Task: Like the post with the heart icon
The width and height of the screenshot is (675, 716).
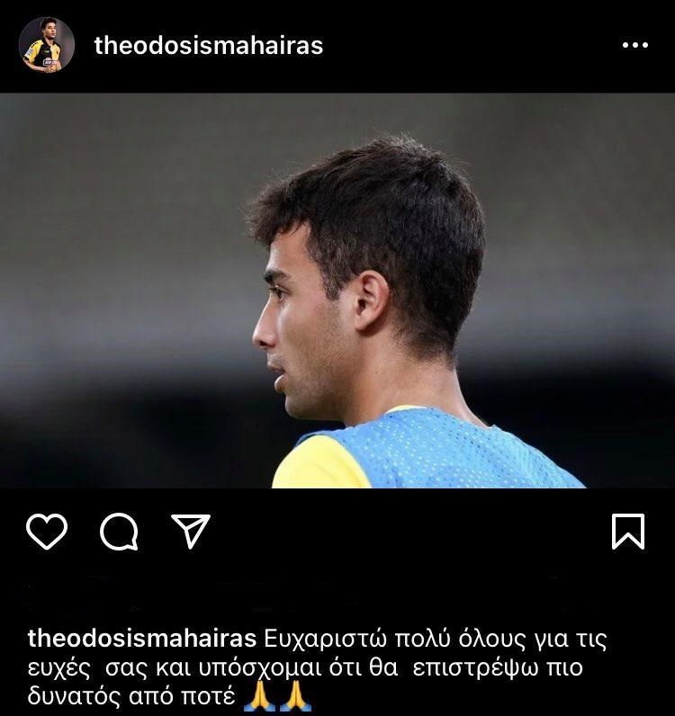Action: pos(47,531)
